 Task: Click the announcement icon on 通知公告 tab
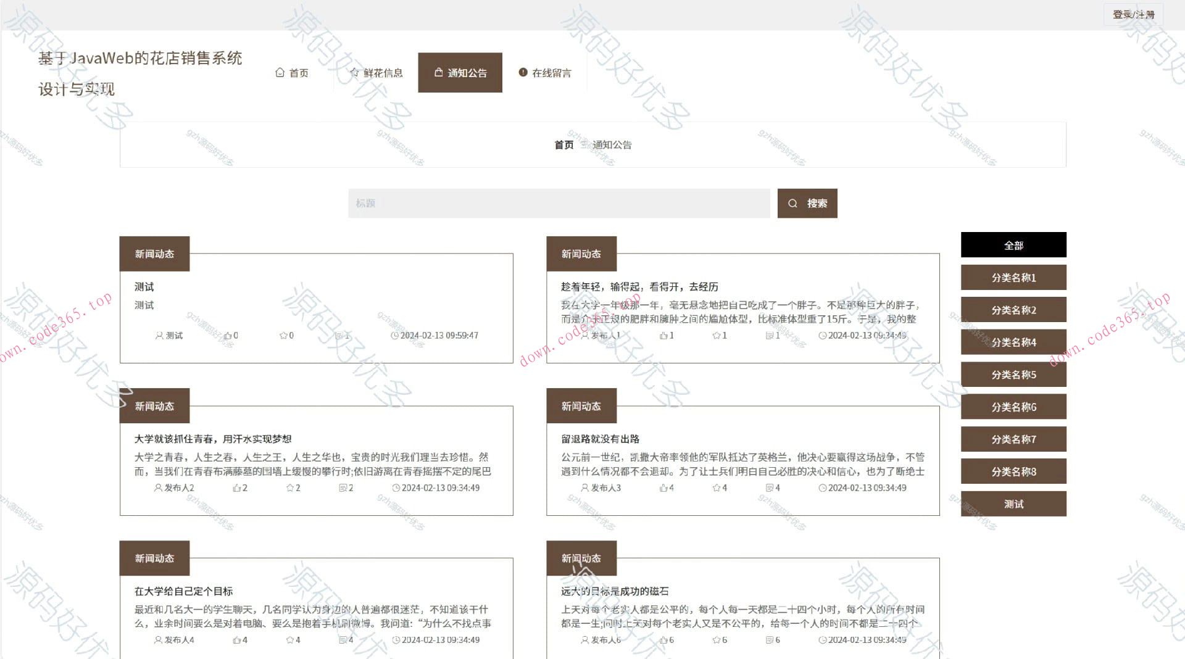439,72
